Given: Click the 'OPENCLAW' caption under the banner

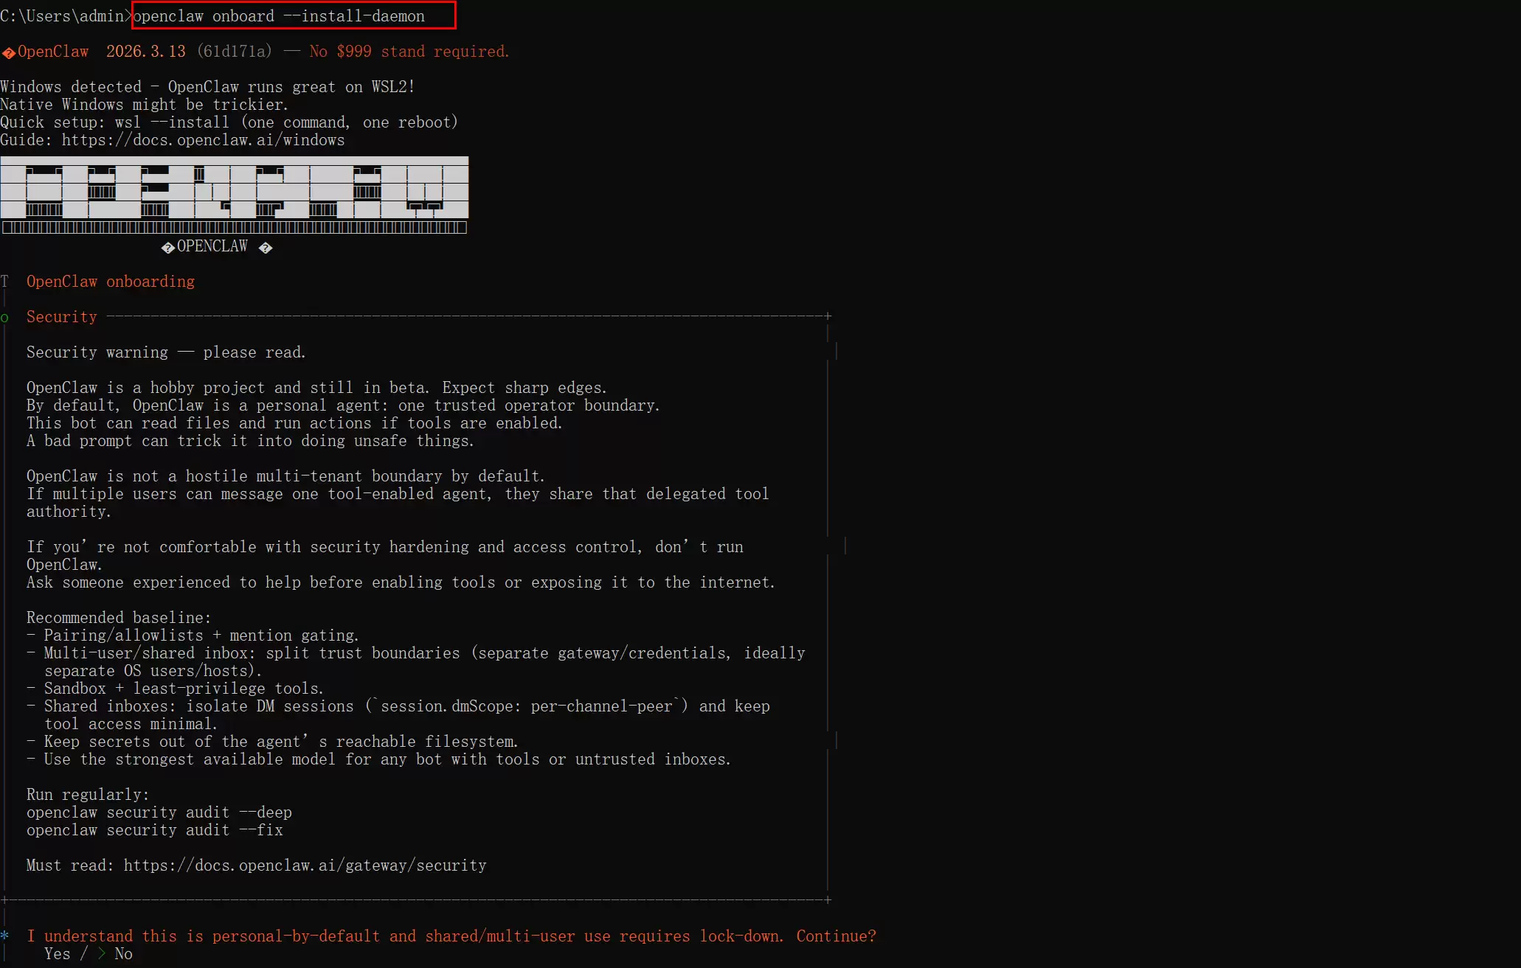Looking at the screenshot, I should (x=212, y=246).
